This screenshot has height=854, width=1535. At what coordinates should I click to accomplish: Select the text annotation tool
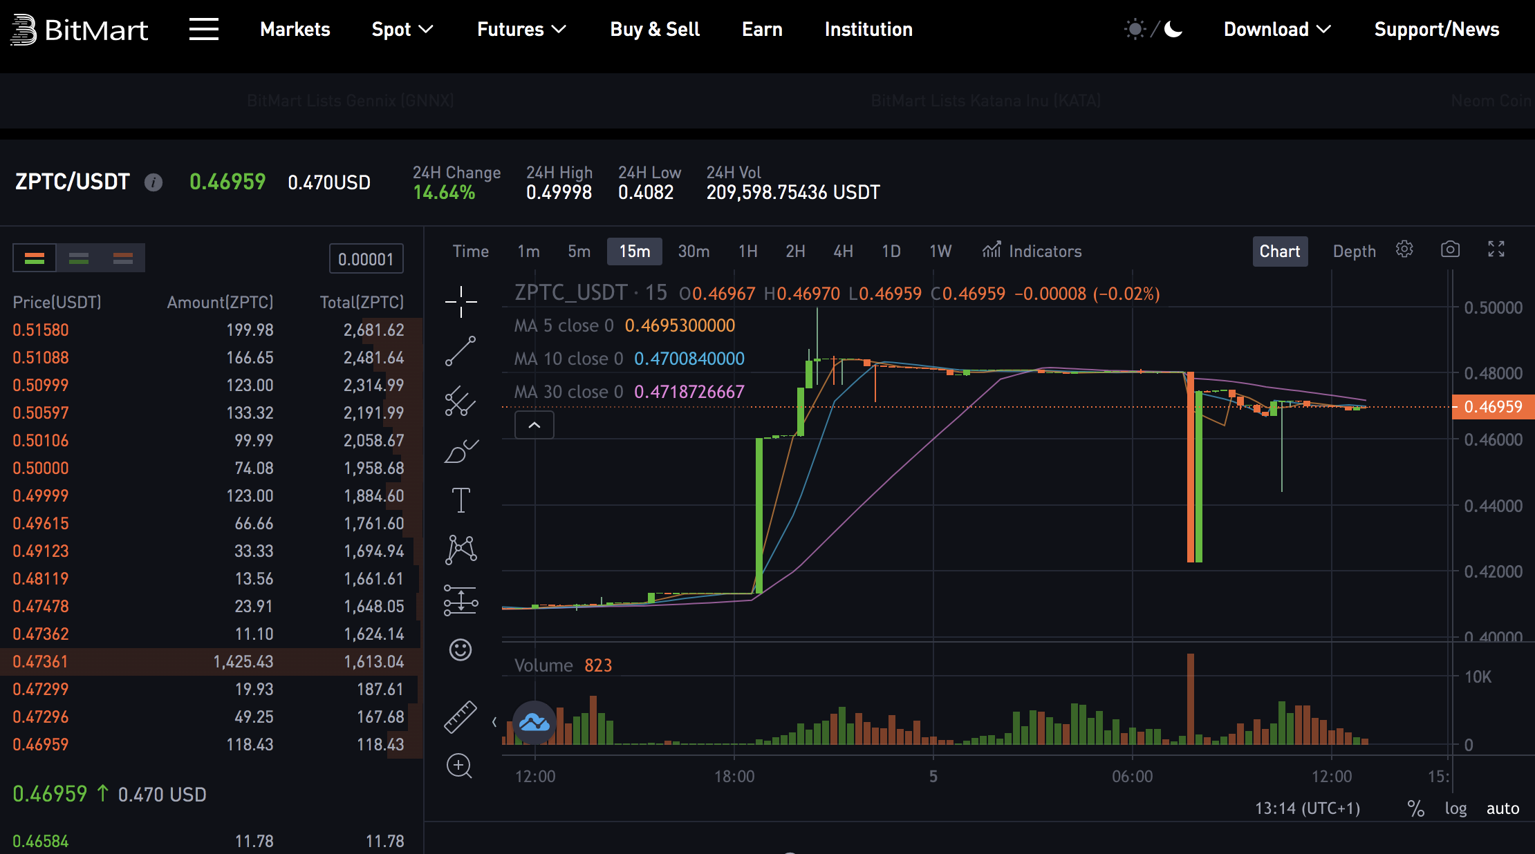coord(461,500)
